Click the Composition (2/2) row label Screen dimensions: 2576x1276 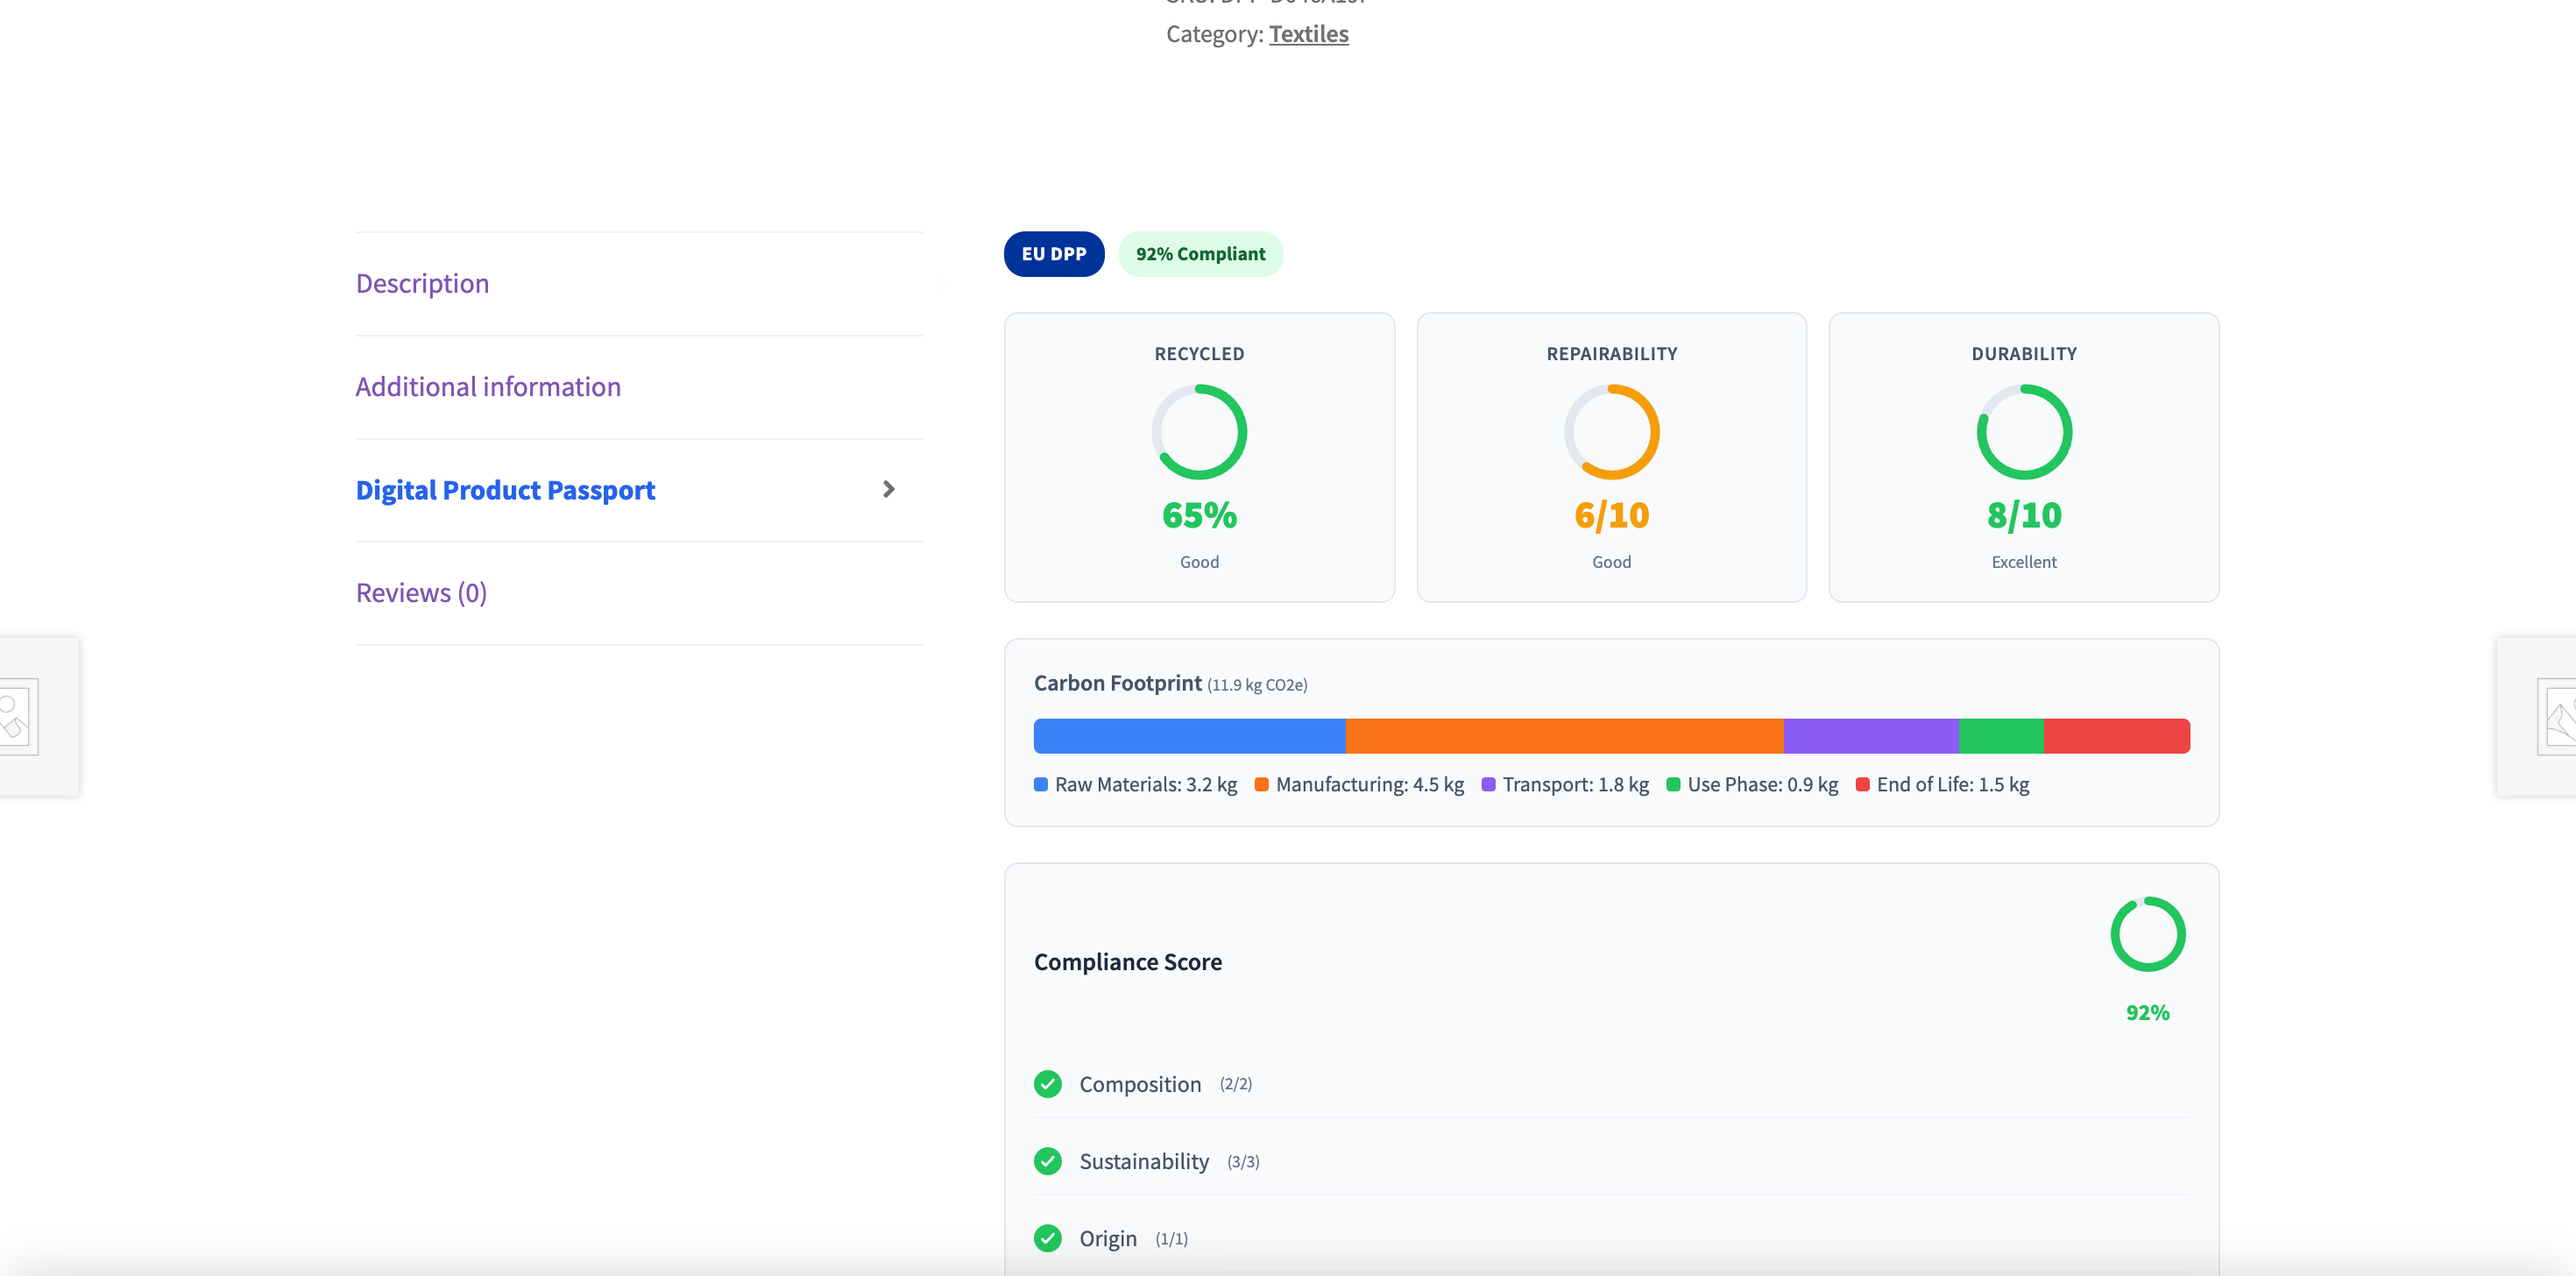point(1165,1084)
